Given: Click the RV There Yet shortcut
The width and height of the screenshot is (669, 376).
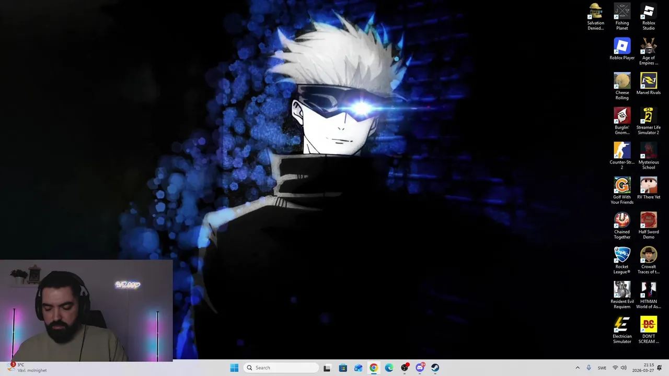Looking at the screenshot, I should click(649, 189).
